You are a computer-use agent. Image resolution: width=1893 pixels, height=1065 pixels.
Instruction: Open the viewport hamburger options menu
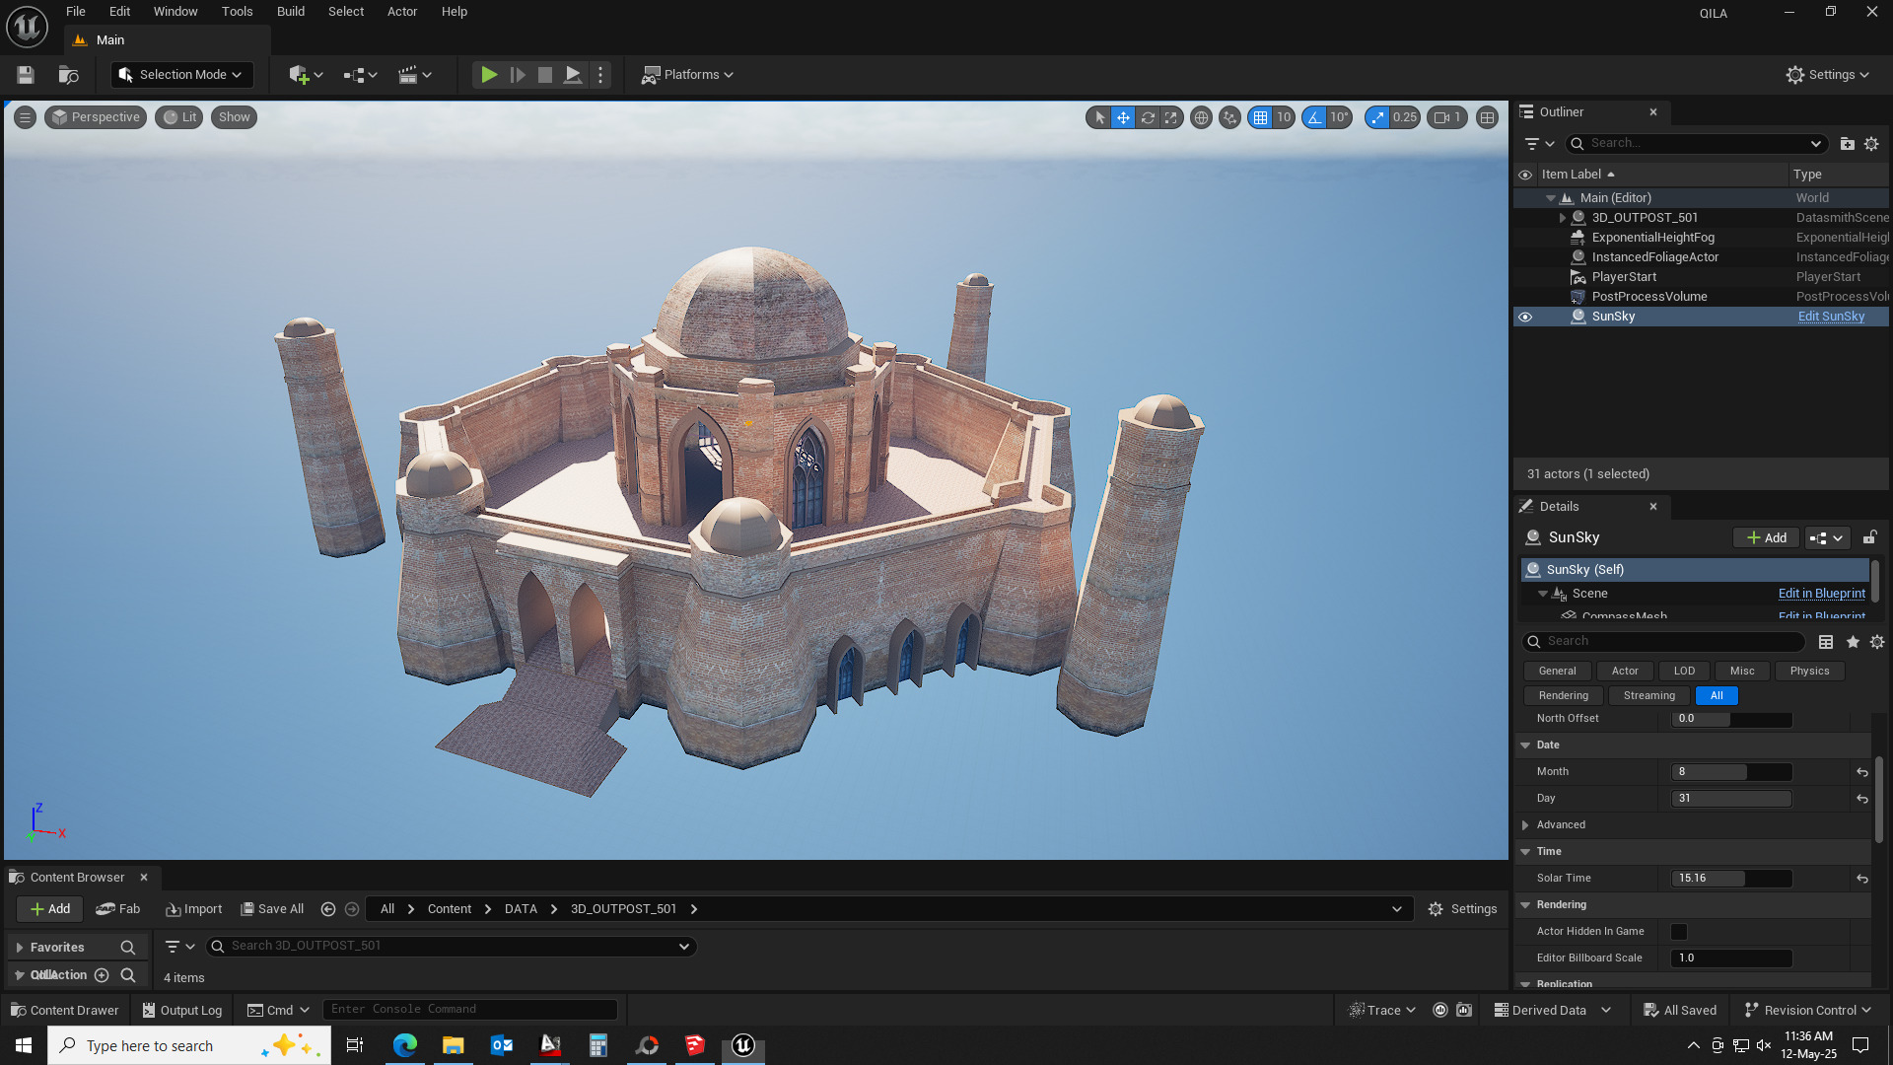tap(26, 117)
